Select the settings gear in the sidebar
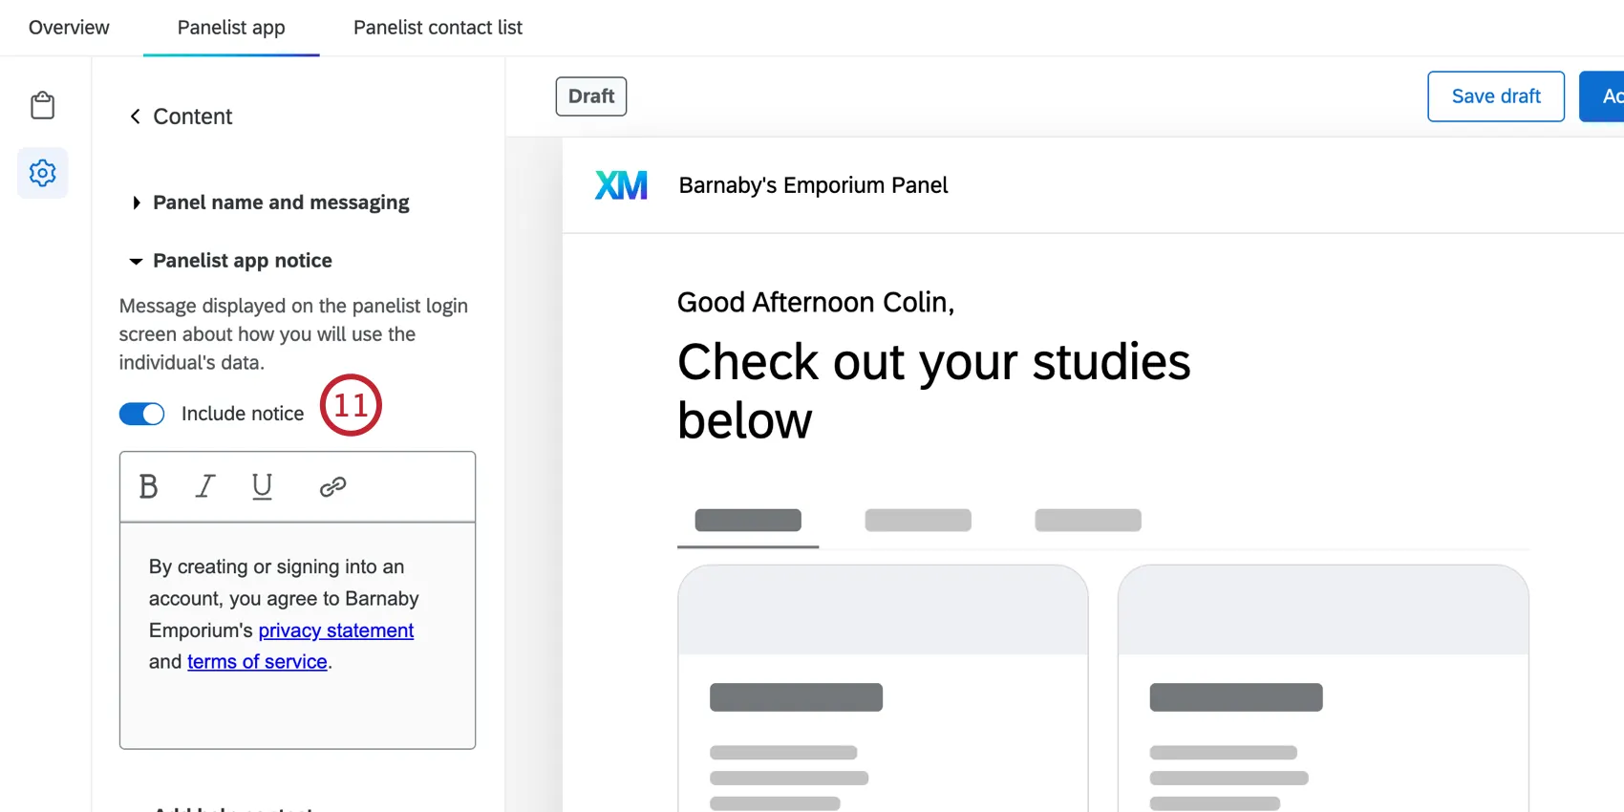The height and width of the screenshot is (812, 1624). pos(42,173)
